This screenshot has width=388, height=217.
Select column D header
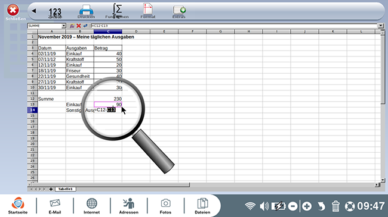136,32
